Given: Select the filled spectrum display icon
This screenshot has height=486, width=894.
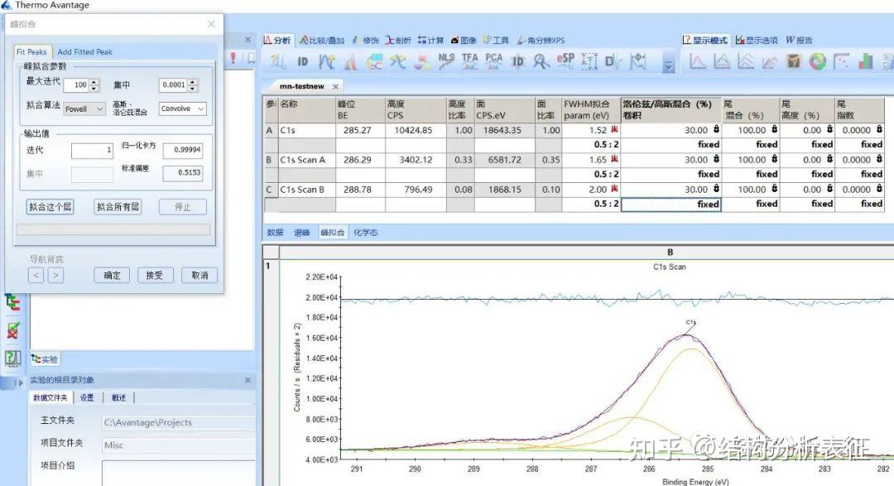Looking at the screenshot, I should coord(721,61).
